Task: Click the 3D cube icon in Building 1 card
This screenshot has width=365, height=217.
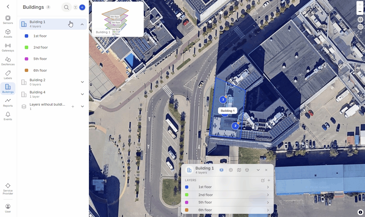Action: click(x=247, y=170)
